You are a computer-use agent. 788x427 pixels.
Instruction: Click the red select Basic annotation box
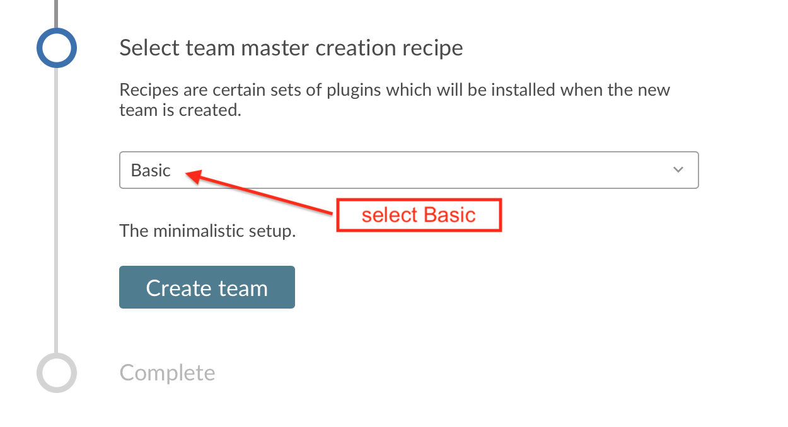(419, 215)
